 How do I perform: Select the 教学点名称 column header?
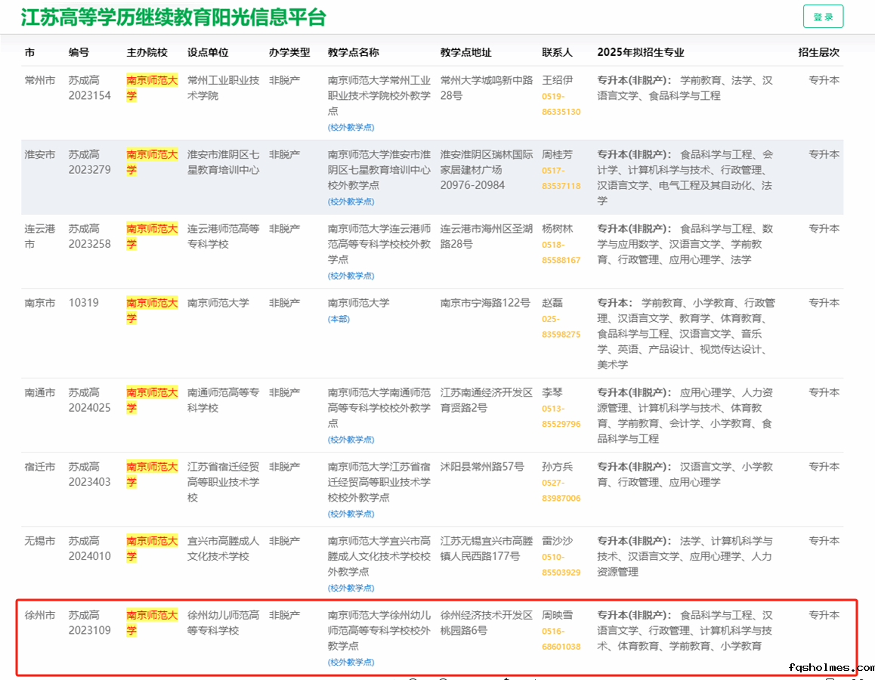(x=353, y=52)
